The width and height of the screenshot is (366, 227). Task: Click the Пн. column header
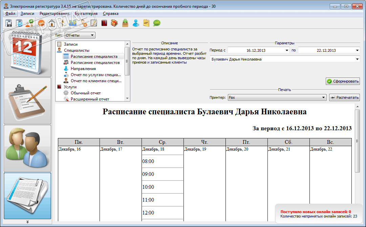(x=79, y=142)
